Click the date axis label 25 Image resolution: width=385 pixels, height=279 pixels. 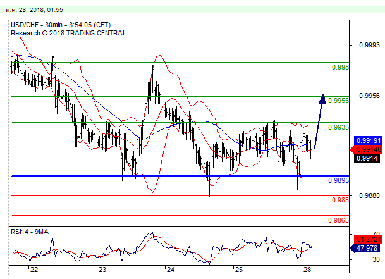pyautogui.click(x=239, y=270)
